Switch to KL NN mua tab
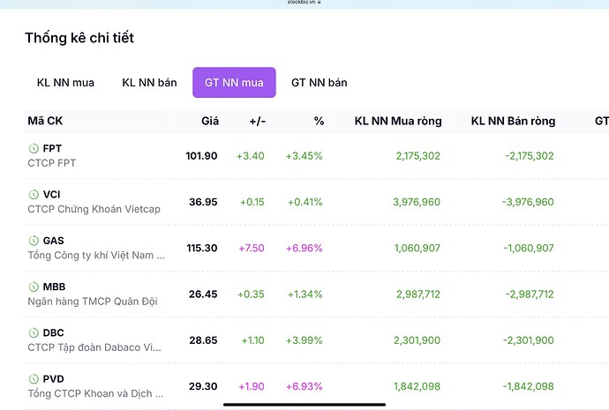 (x=65, y=83)
